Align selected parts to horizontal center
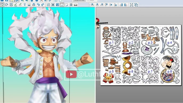The height and width of the screenshot is (103, 183). click(x=97, y=5)
